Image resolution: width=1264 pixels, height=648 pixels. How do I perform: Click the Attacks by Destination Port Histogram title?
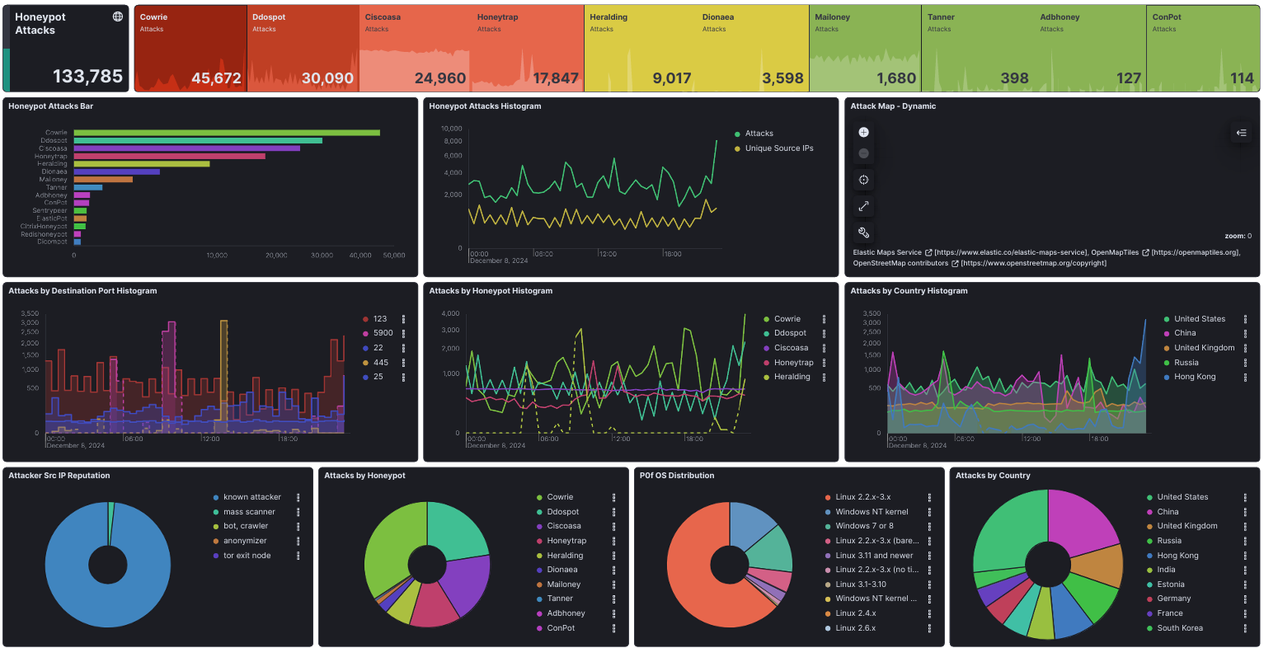pyautogui.click(x=82, y=291)
